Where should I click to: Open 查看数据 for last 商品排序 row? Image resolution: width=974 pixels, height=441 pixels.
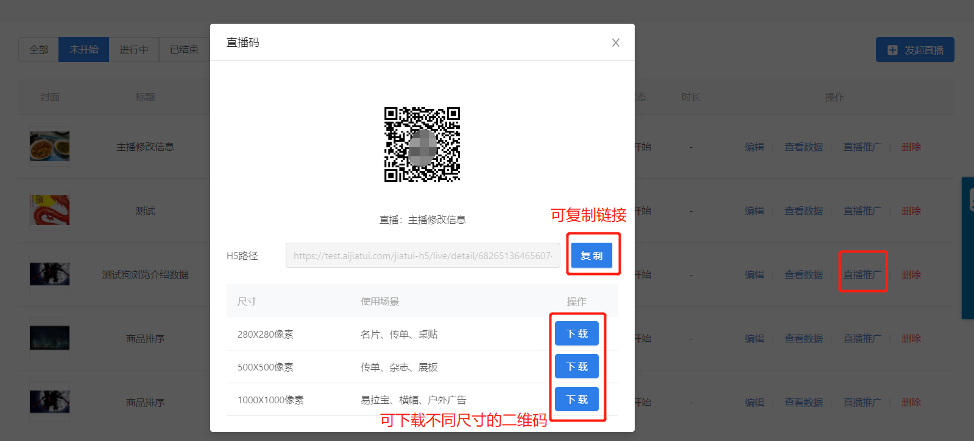coord(803,402)
